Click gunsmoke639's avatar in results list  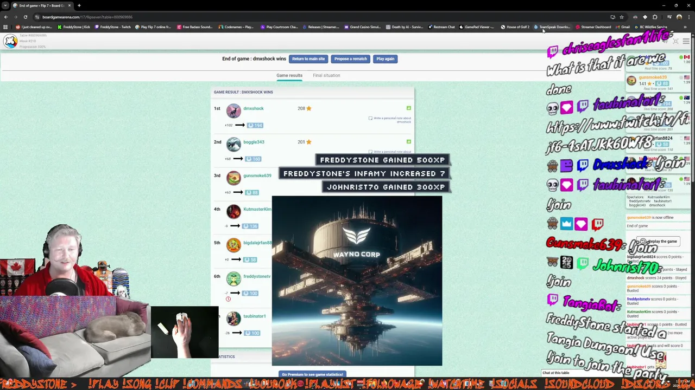pos(233,178)
